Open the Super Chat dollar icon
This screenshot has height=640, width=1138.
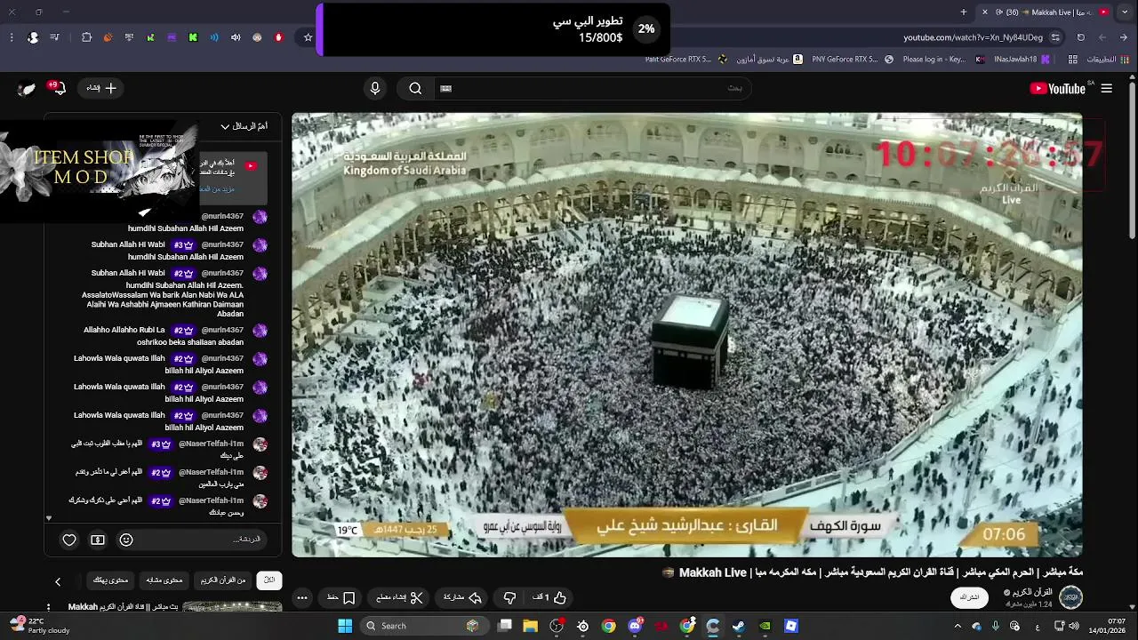pyautogui.click(x=98, y=540)
